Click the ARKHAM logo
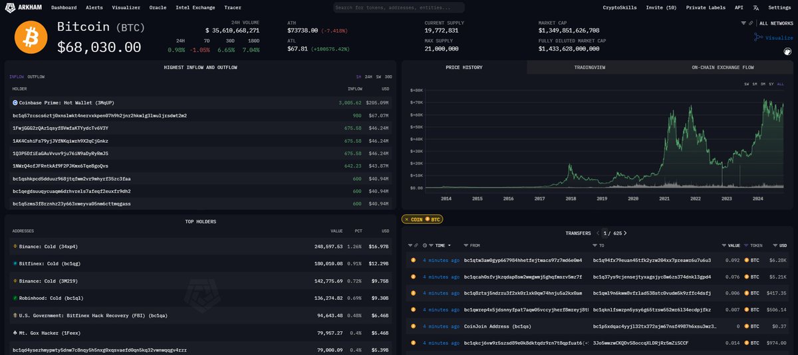The image size is (798, 355). click(x=24, y=7)
